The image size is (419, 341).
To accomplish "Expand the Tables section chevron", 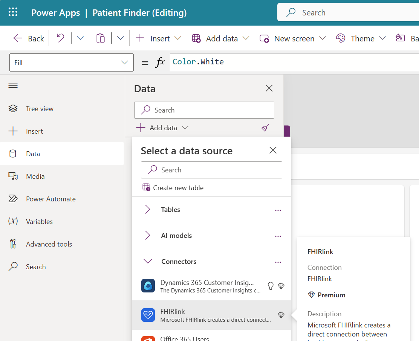I will 147,210.
